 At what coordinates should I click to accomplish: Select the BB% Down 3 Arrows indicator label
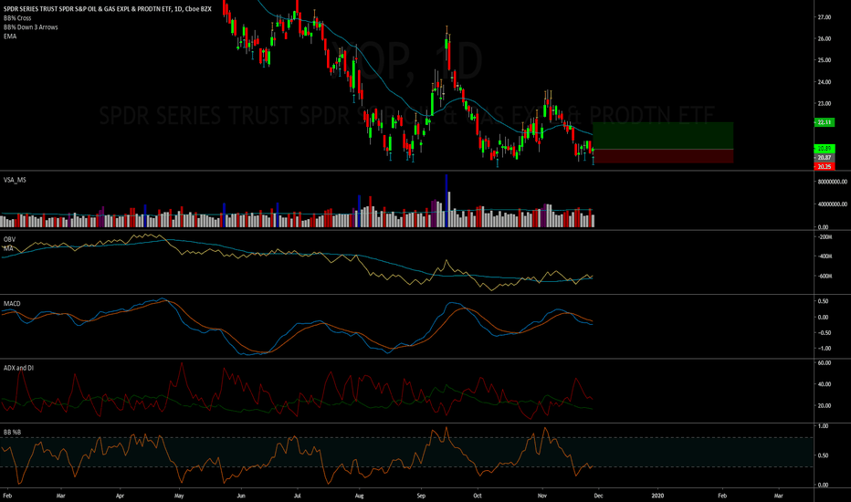coord(30,27)
